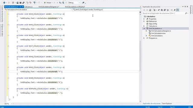This screenshot has height=108, width=193.
Task: Pin the frmCalculadora.cs tab
Action: pos(20,7)
